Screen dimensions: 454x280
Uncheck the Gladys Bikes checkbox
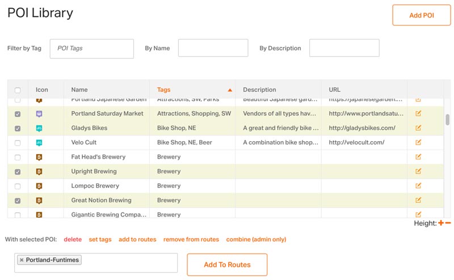click(18, 129)
